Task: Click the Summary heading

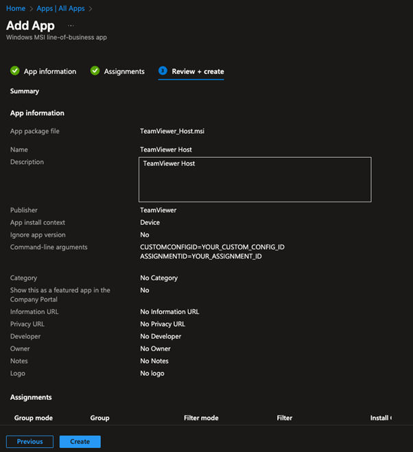Action: click(25, 91)
